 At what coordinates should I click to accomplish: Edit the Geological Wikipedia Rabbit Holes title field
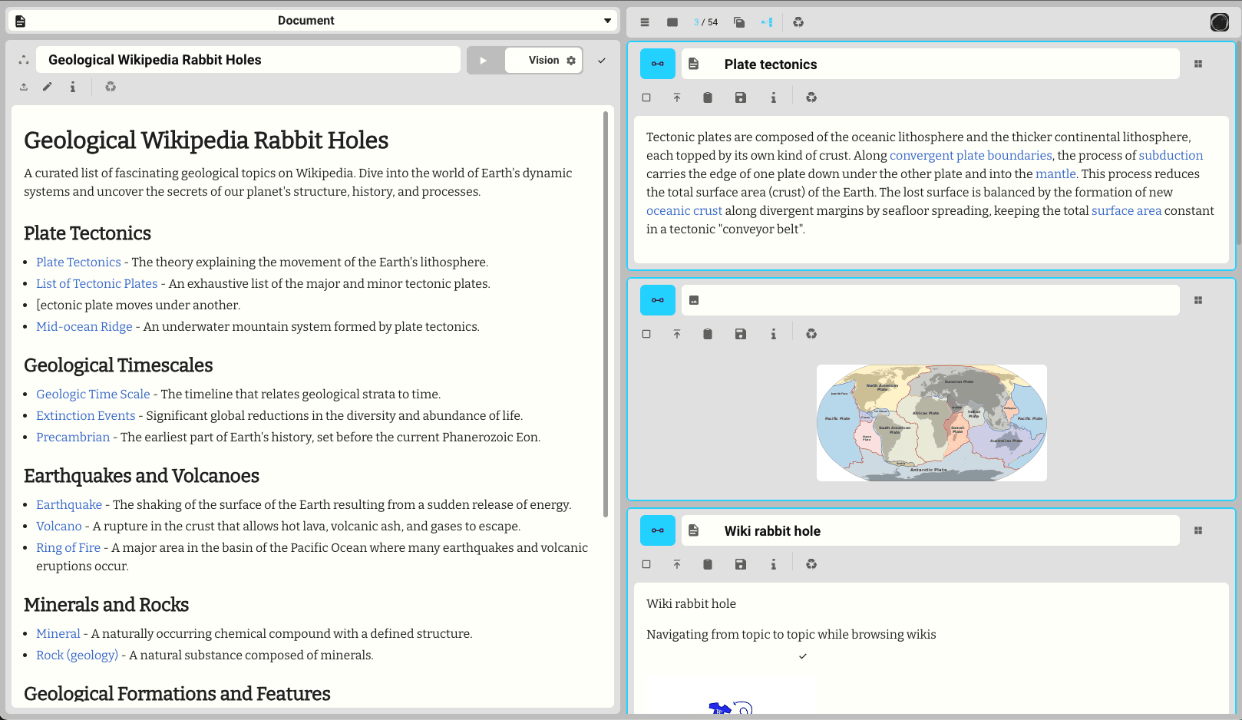(248, 60)
